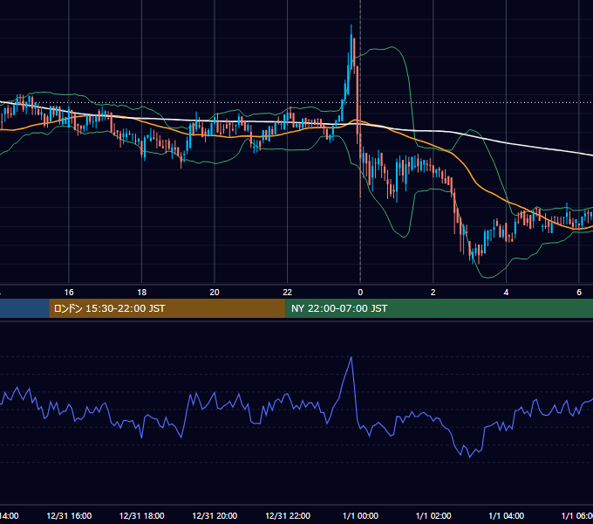
Task: Click the blue session bar before ロンドン
Action: coord(24,308)
